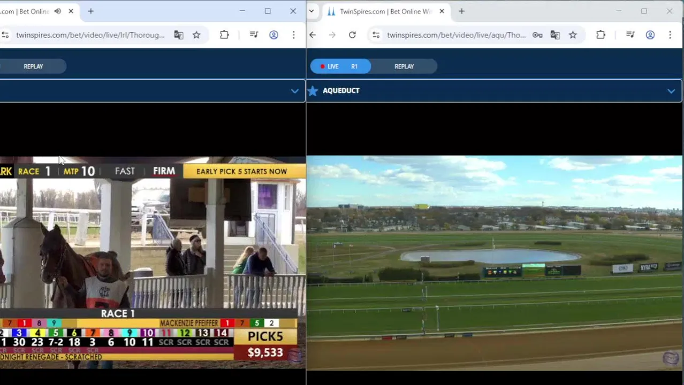Open media controls icon in left window
The width and height of the screenshot is (684, 385).
[x=254, y=35]
